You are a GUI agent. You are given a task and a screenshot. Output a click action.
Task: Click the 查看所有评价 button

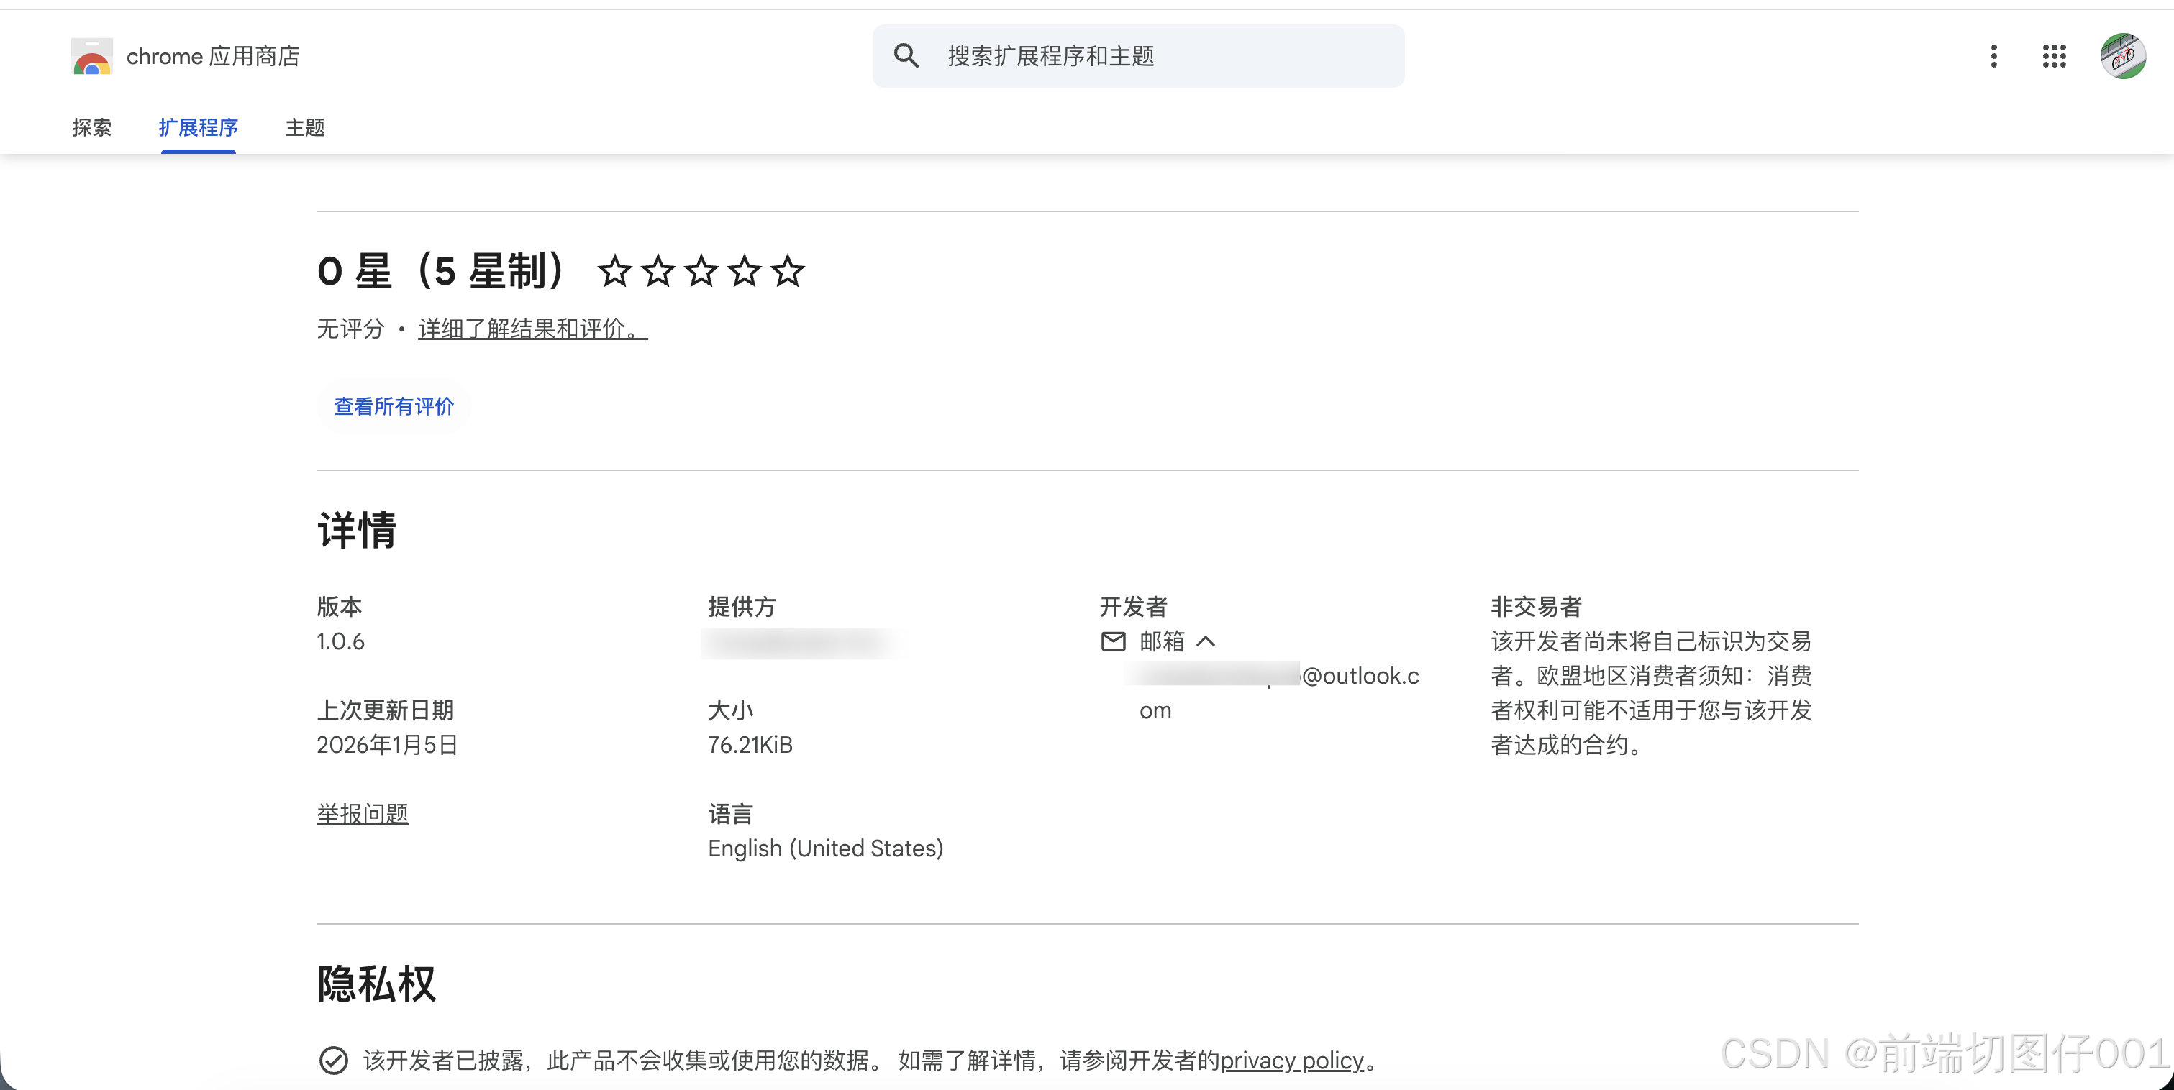coord(394,407)
